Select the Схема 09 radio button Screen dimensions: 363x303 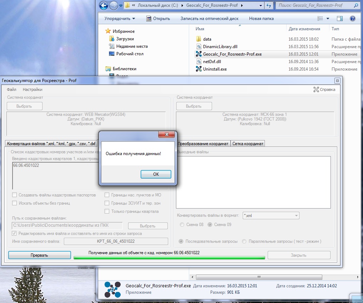[210, 225]
